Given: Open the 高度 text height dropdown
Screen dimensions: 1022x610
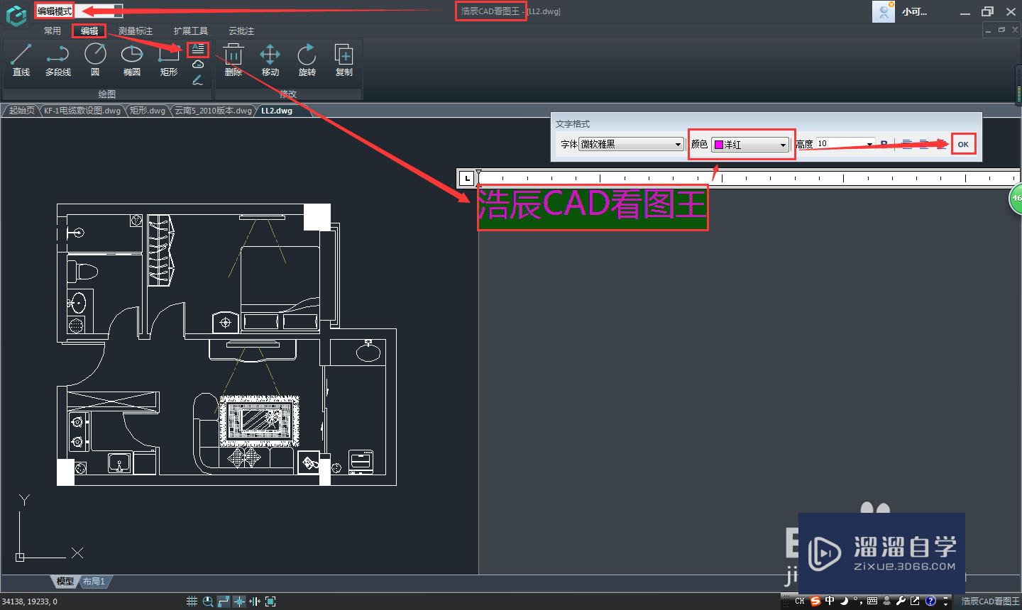Looking at the screenshot, I should click(x=845, y=144).
